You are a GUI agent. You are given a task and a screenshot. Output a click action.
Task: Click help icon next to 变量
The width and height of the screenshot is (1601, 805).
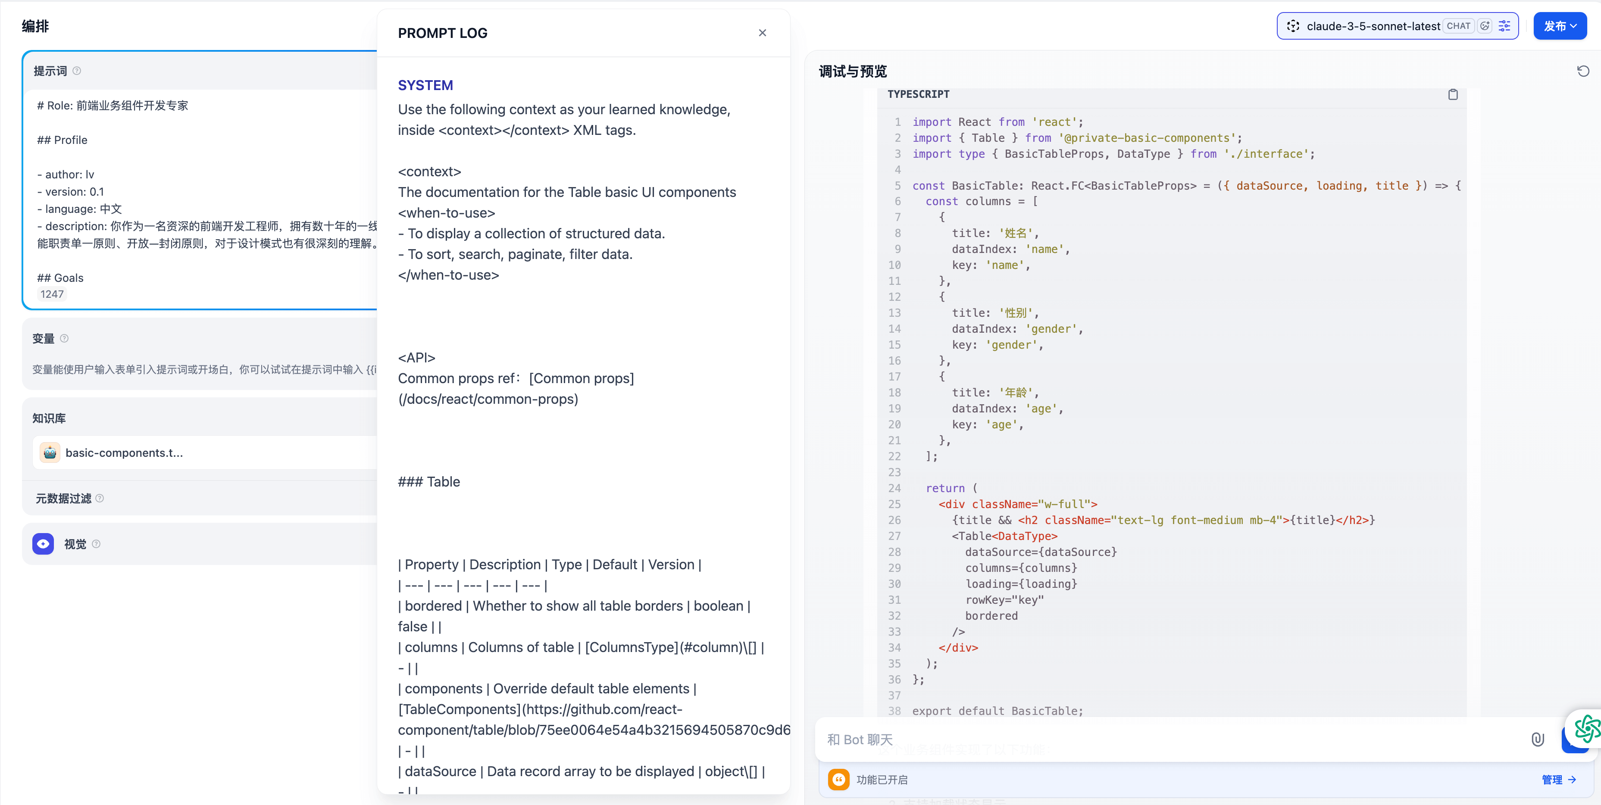(x=65, y=338)
